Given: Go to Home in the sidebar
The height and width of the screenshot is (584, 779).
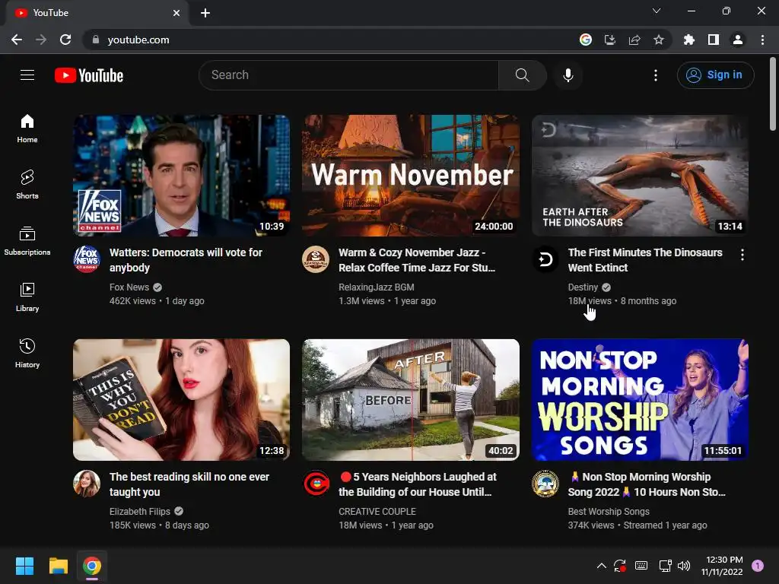Looking at the screenshot, I should 27,129.
